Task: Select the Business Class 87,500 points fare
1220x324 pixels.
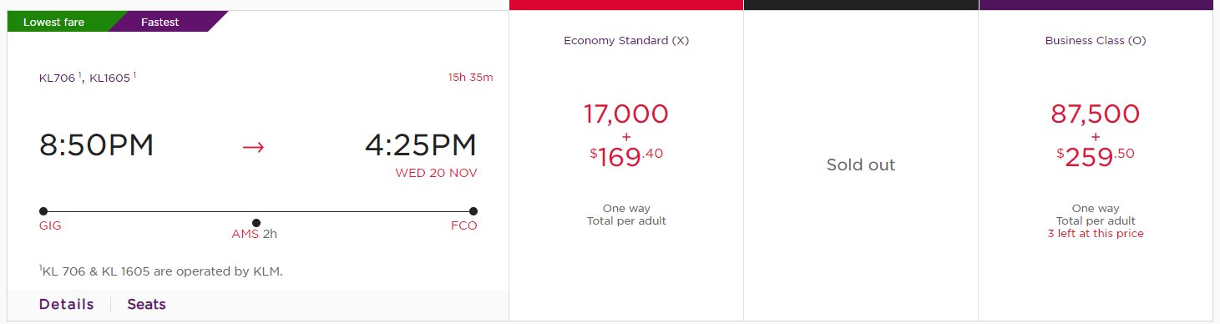Action: (x=1095, y=165)
